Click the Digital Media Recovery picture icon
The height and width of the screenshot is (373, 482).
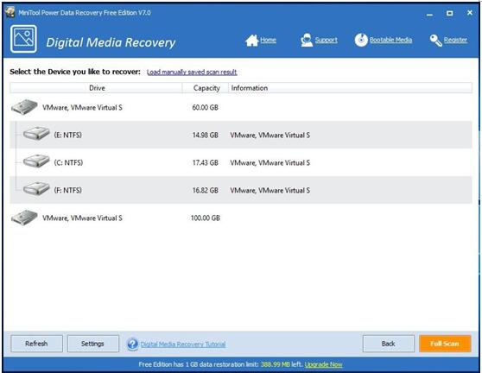(23, 39)
